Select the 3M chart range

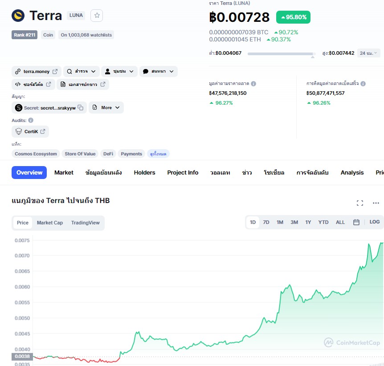(x=294, y=222)
